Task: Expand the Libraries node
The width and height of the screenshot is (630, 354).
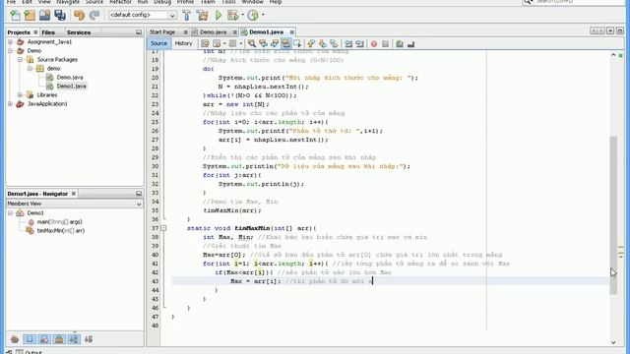Action: click(20, 94)
